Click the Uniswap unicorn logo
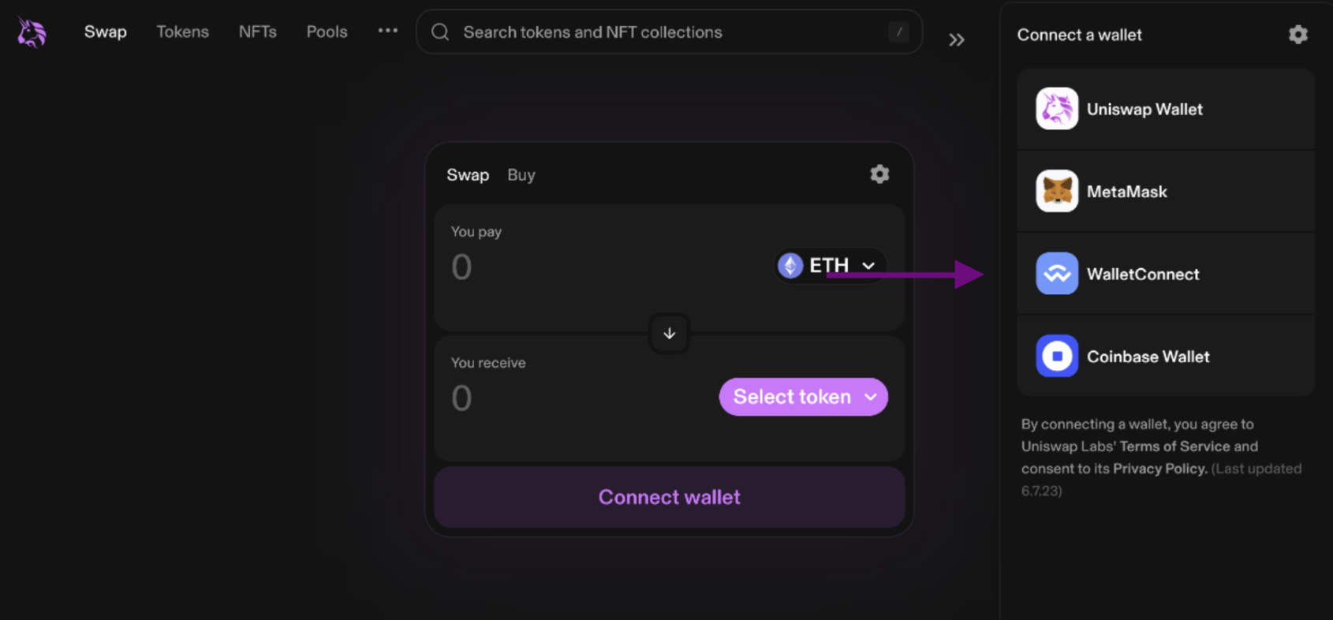Viewport: 1333px width, 620px height. click(x=30, y=32)
